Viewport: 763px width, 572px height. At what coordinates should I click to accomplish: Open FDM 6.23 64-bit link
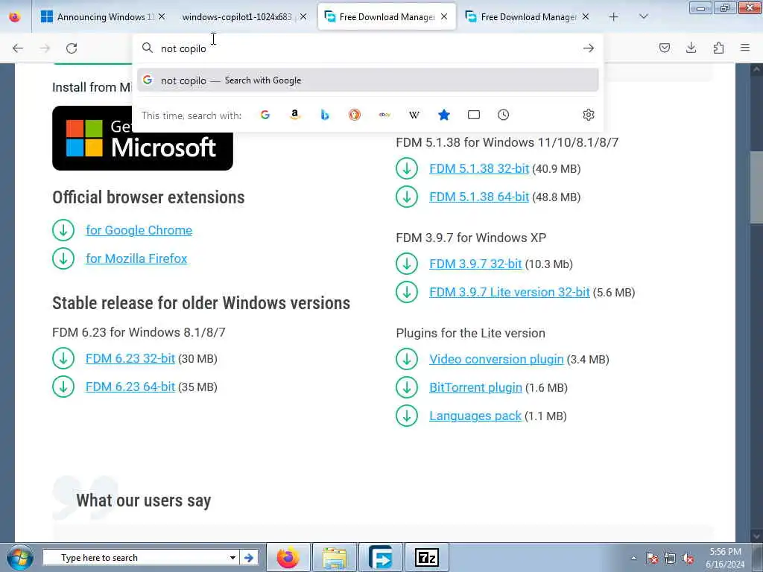(130, 387)
